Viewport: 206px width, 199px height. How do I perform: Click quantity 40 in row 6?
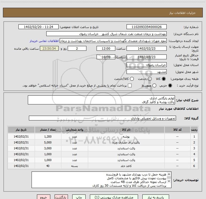[x=48, y=166]
